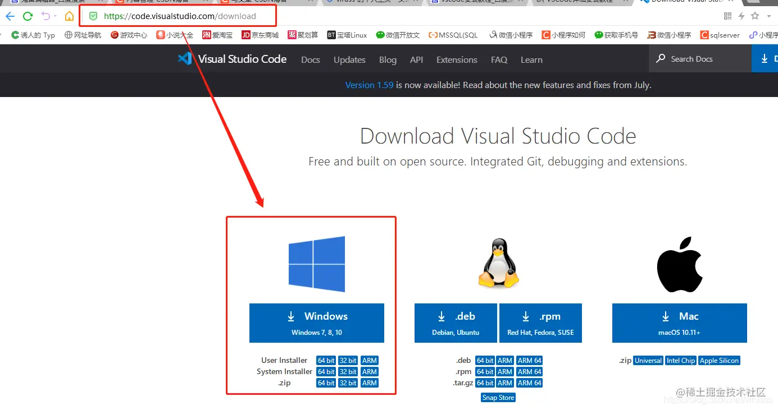
Task: Select User Installer 64 bit for Windows
Action: 326,361
